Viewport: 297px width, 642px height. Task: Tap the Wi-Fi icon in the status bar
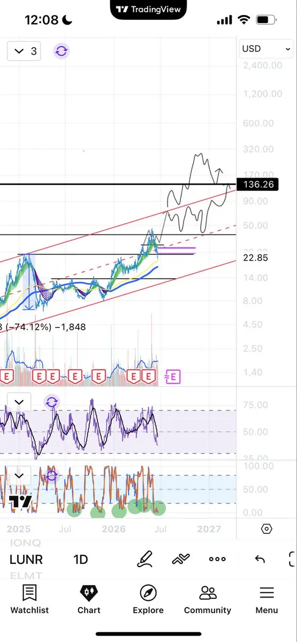click(244, 20)
